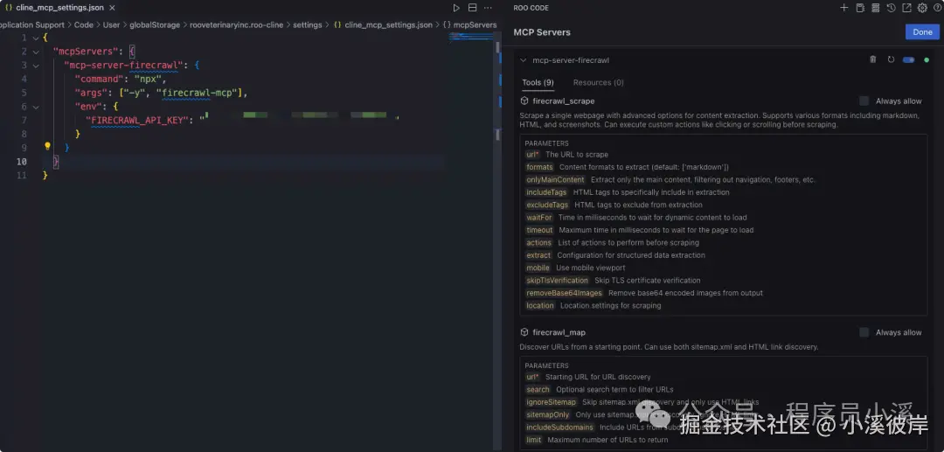
Task: Switch to the Resources (0) tab
Action: tap(599, 82)
